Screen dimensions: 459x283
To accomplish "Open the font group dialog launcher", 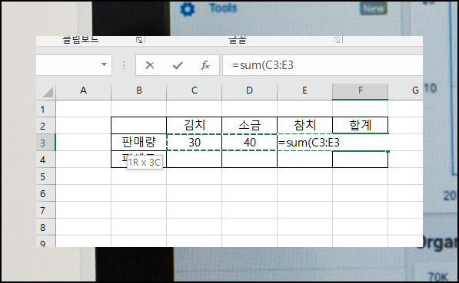I will [337, 40].
